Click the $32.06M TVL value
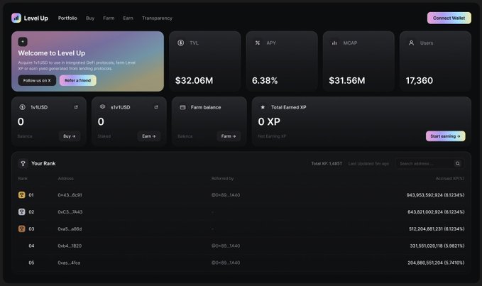Viewport: 482px width, 286px height. [x=194, y=80]
